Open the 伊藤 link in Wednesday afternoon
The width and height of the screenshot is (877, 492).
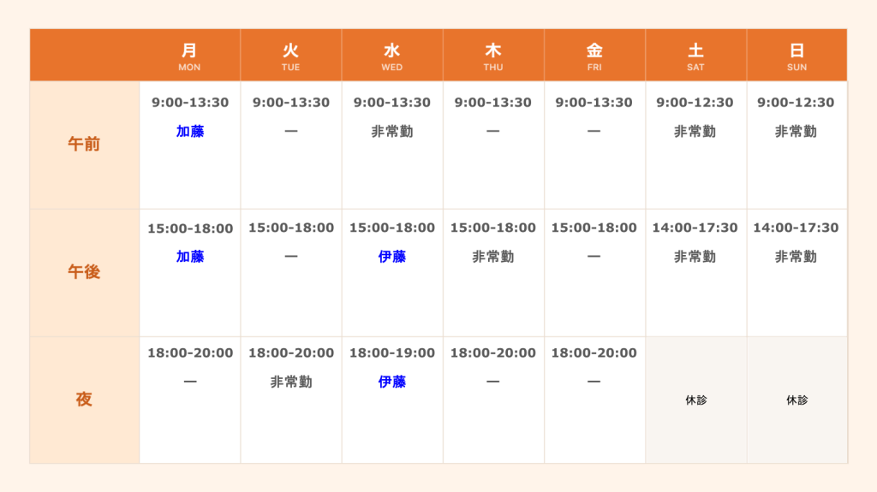[392, 257]
